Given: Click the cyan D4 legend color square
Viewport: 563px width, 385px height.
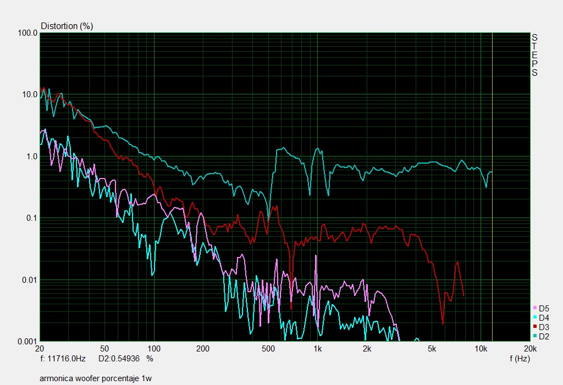Looking at the screenshot, I should 534,317.
